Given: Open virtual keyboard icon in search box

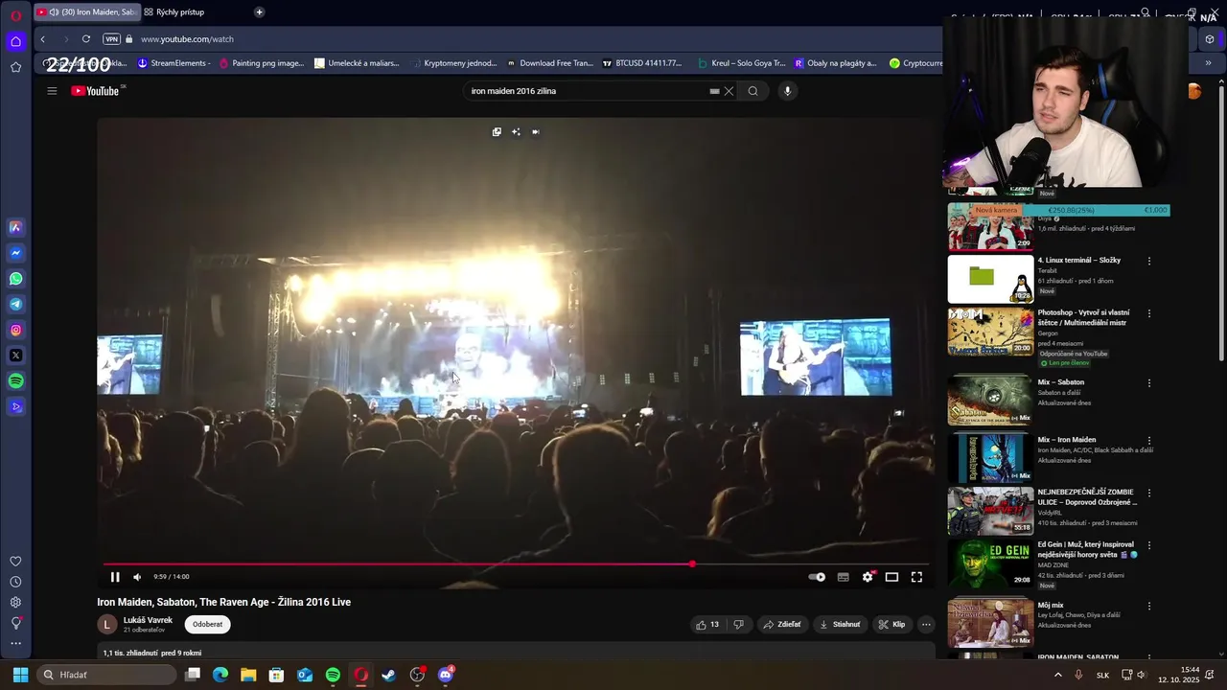Looking at the screenshot, I should coord(714,91).
